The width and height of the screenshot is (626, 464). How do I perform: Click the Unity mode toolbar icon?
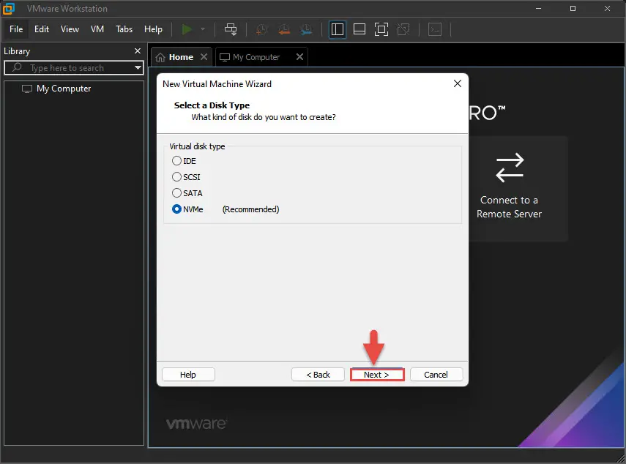403,29
